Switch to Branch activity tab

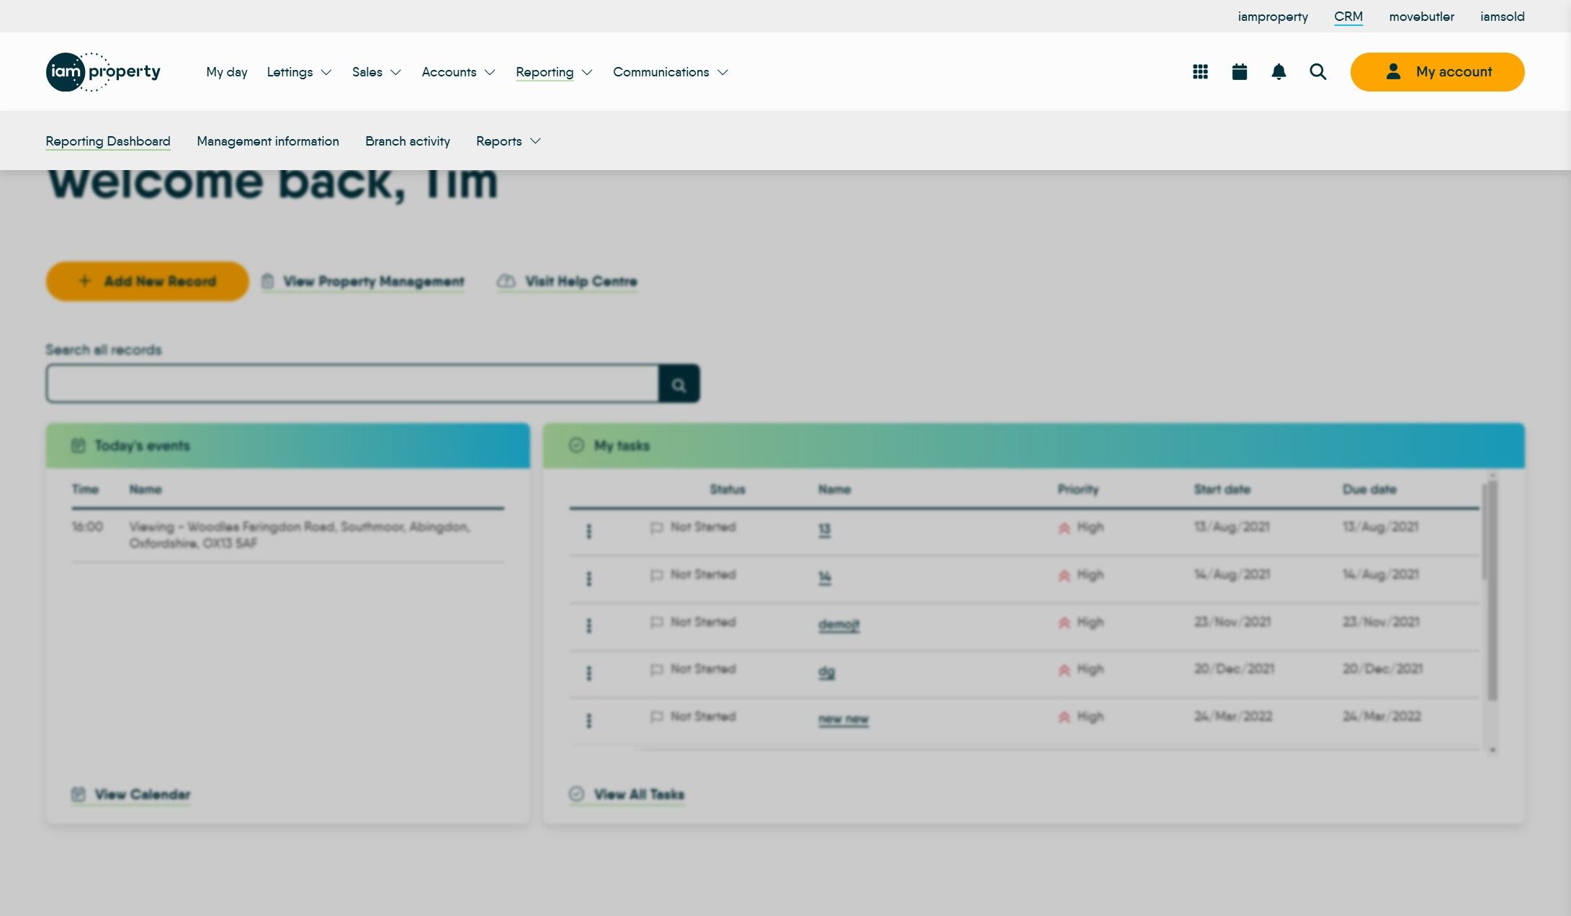pyautogui.click(x=408, y=141)
